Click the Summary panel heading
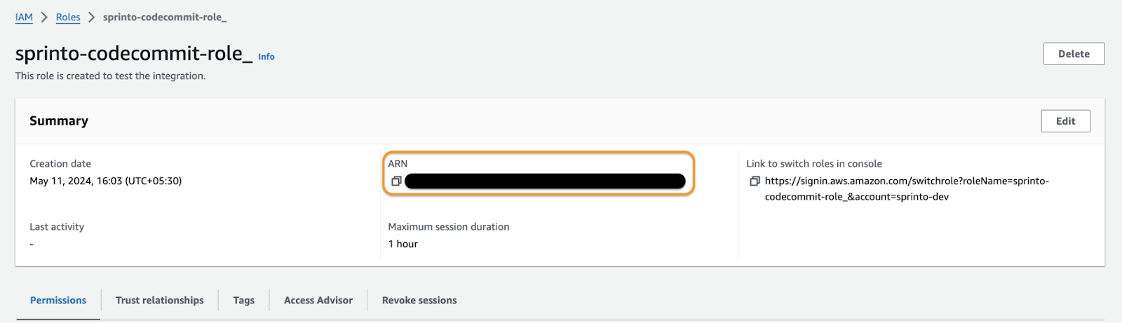1122x323 pixels. point(59,121)
